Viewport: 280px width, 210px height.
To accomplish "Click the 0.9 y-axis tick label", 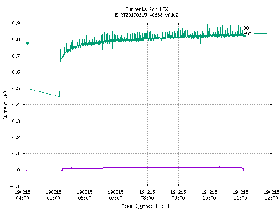I will (16, 23).
